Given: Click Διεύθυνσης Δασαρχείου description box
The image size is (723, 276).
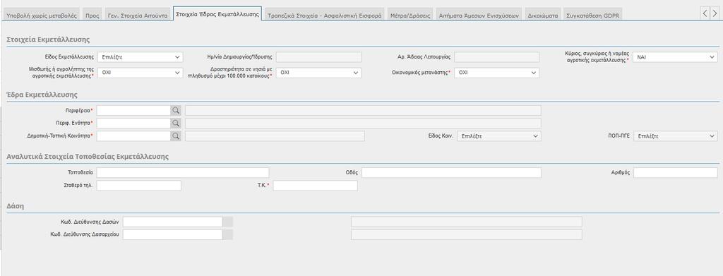Looking at the screenshot, I should tap(466, 235).
